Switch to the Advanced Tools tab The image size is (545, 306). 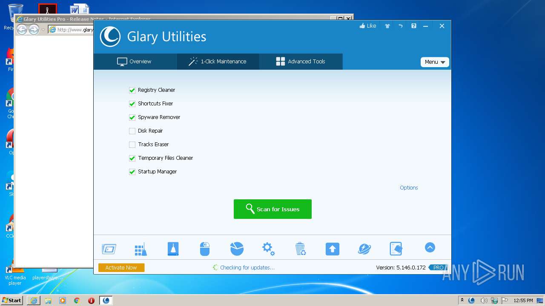301,62
